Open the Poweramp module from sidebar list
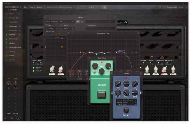Image resolution: width=191 pixels, height=124 pixels. point(13,39)
